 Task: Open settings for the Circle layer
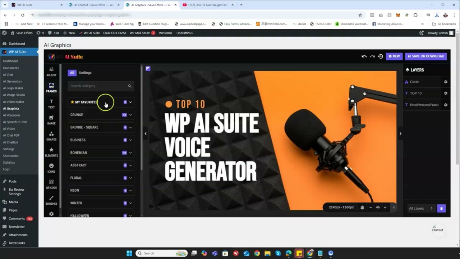point(446,82)
